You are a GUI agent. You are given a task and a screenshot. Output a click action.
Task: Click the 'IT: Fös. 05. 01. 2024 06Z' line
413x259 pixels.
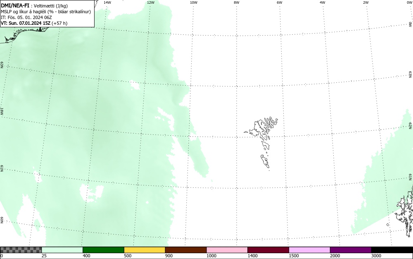click(26, 17)
